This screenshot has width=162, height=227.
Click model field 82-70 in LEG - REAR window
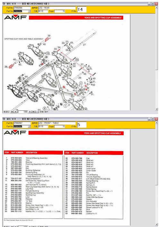click(x=43, y=11)
